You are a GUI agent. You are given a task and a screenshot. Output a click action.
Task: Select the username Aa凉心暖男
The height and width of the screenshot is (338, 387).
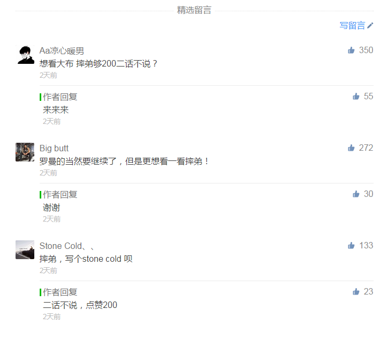tap(62, 50)
